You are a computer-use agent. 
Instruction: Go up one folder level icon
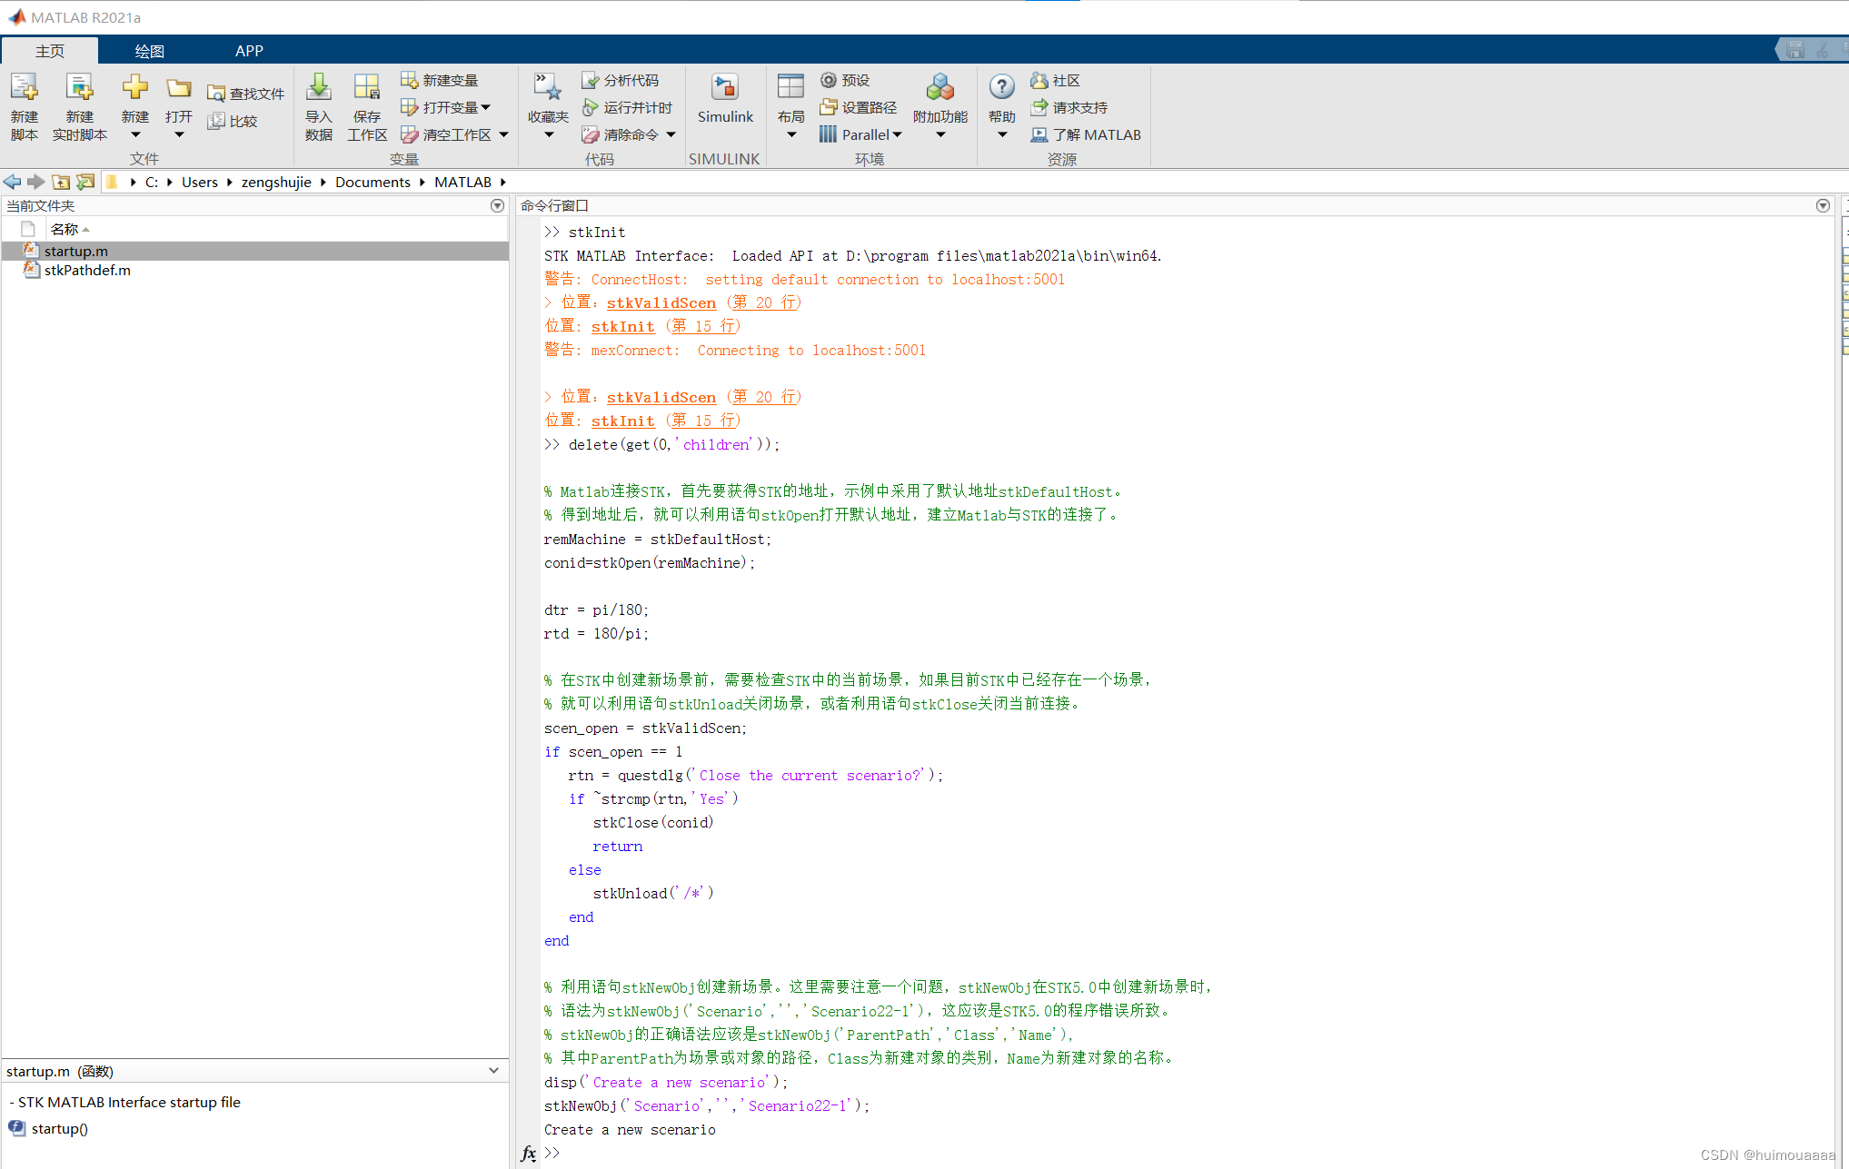(x=61, y=182)
